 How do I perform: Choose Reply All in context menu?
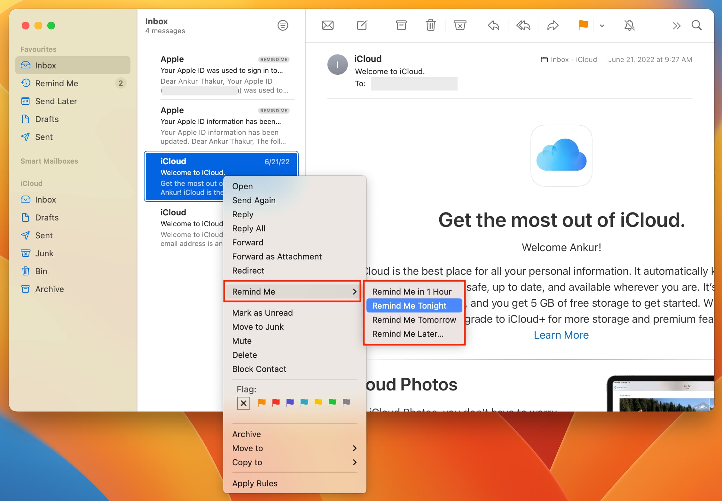point(294,228)
